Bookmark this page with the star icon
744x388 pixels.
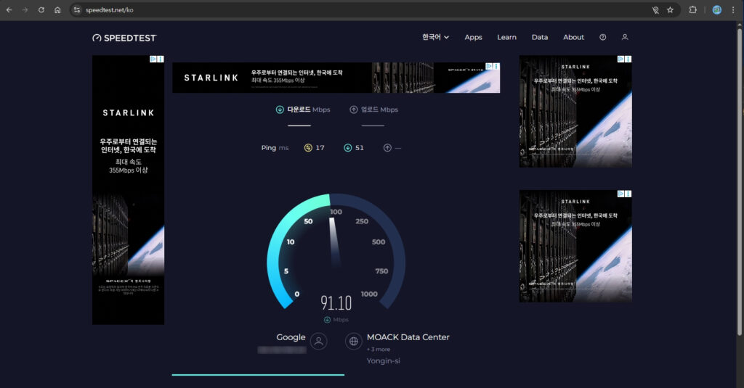[670, 10]
